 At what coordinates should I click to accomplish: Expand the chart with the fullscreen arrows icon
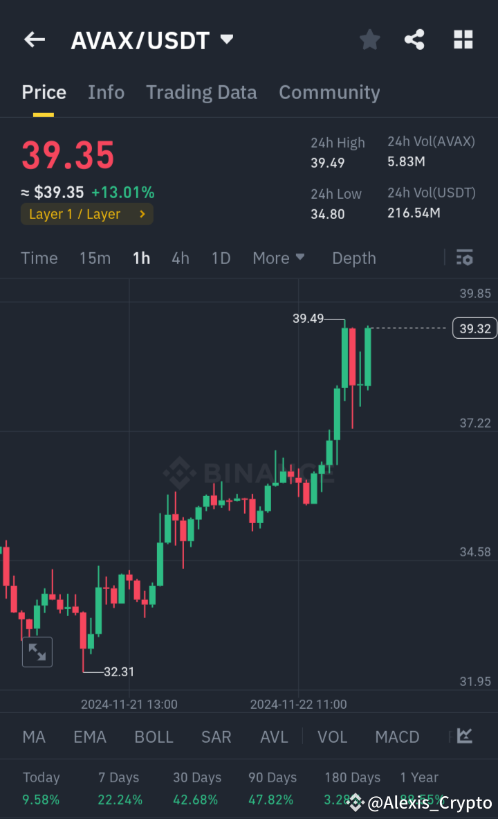coord(37,651)
